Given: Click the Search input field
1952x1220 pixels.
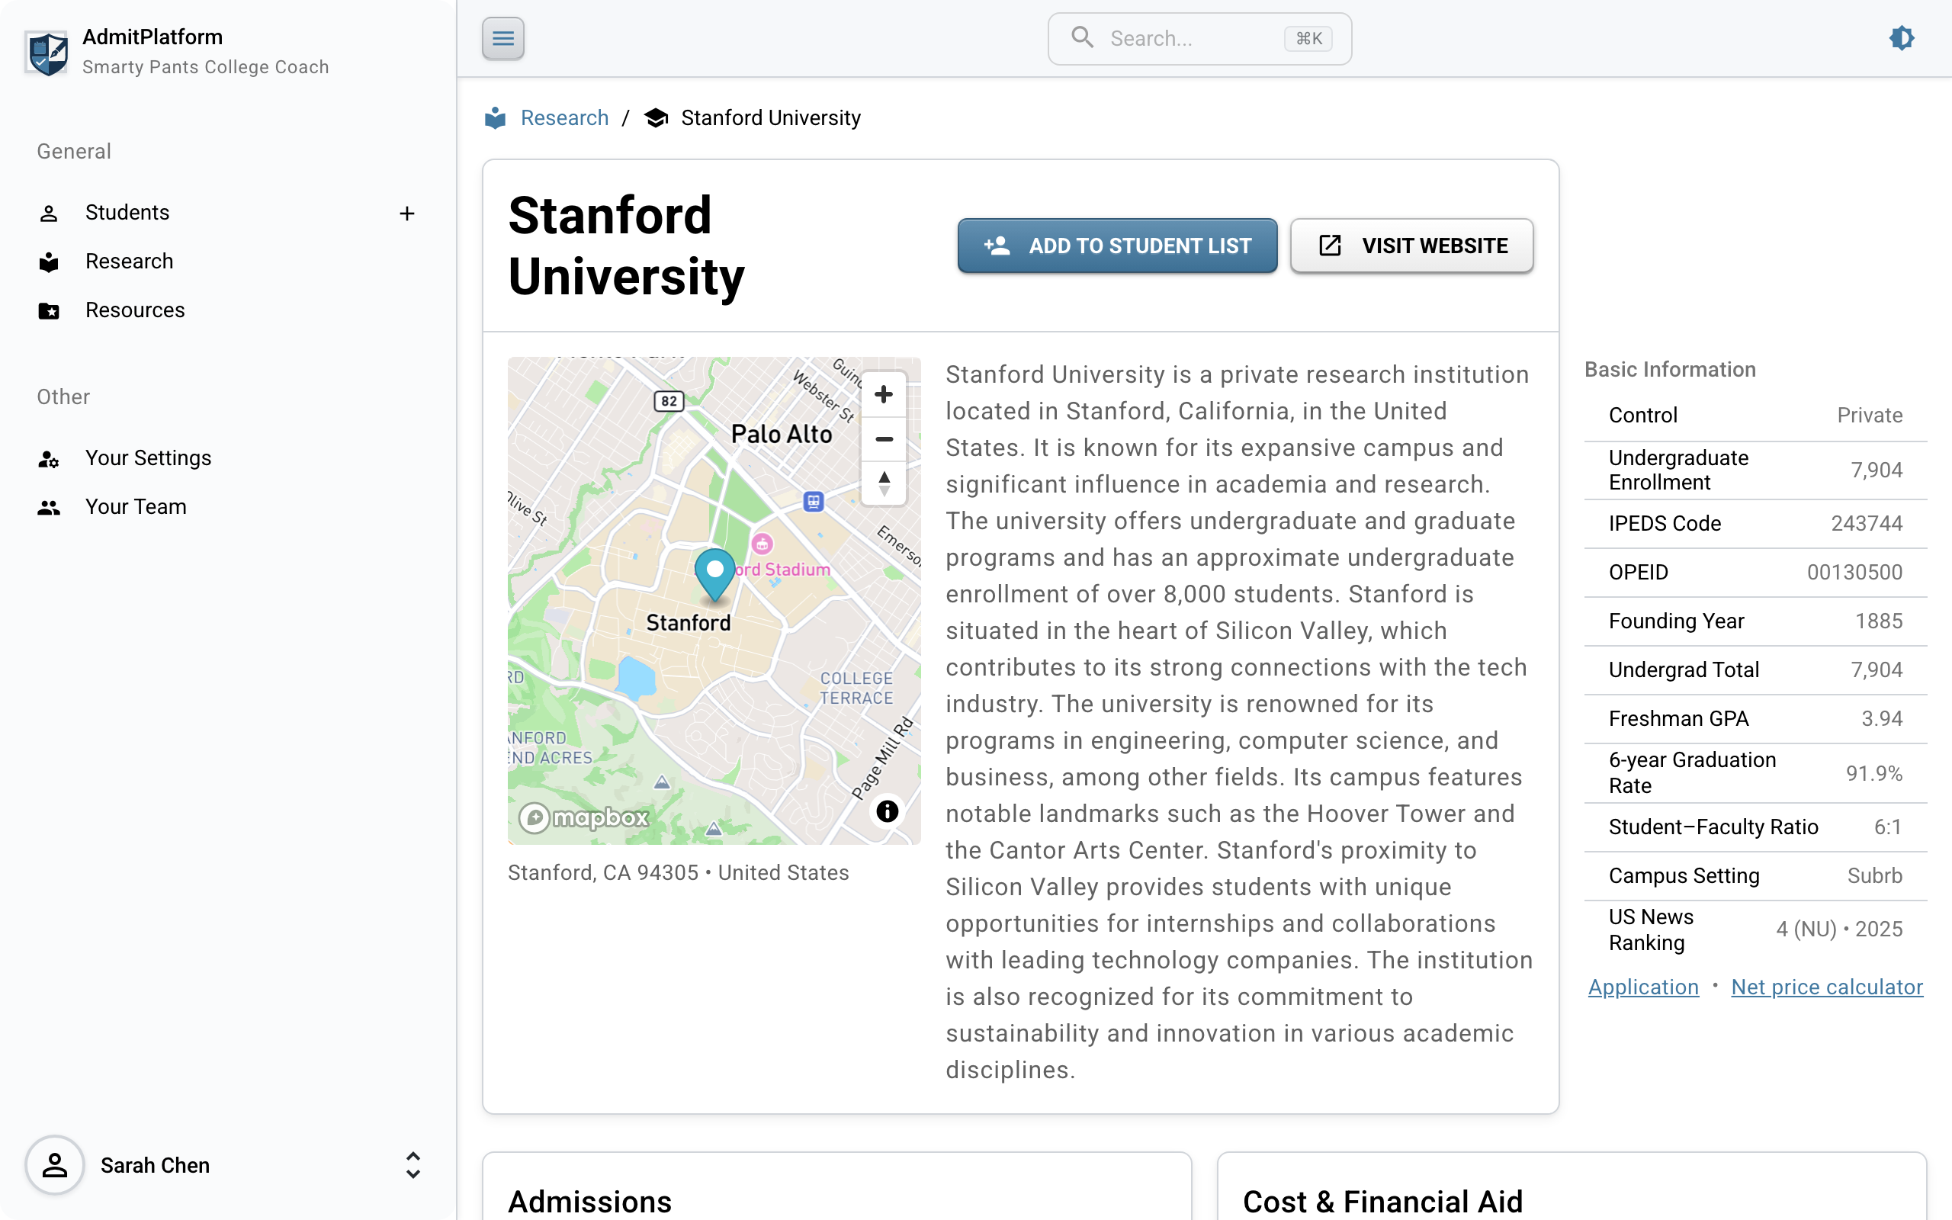Looking at the screenshot, I should (x=1194, y=38).
